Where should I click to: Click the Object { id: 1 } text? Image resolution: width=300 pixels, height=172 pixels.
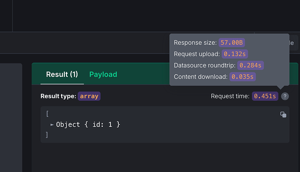click(x=88, y=125)
